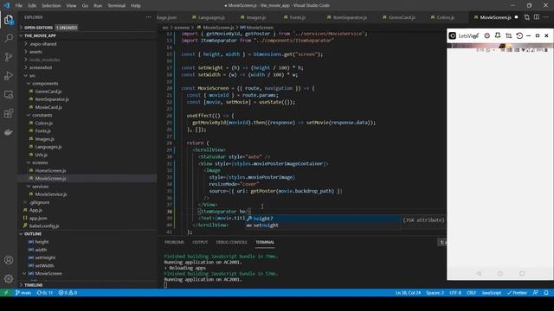Viewport: 554px width, 311px height.
Task: Click the Explorer more actions ellipsis
Action: tap(148, 17)
